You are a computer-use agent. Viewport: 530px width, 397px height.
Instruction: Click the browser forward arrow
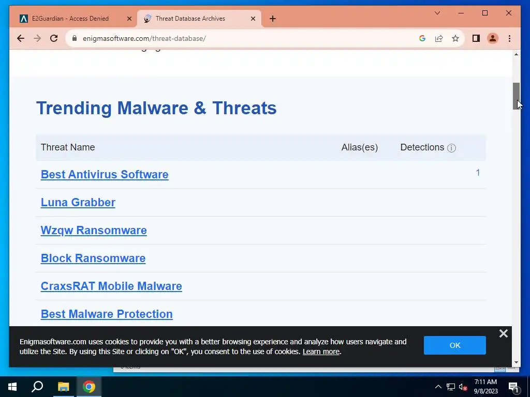click(37, 38)
